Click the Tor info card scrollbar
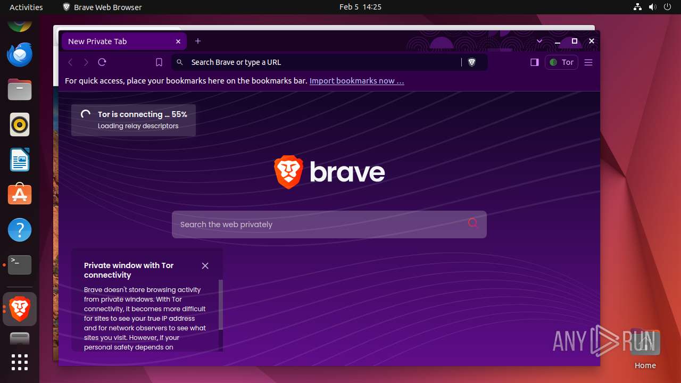 coord(221,305)
